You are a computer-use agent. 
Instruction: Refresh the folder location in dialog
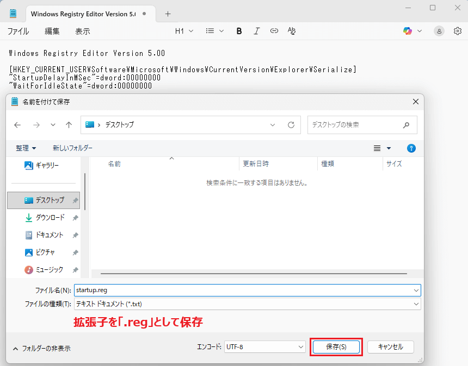click(x=291, y=125)
